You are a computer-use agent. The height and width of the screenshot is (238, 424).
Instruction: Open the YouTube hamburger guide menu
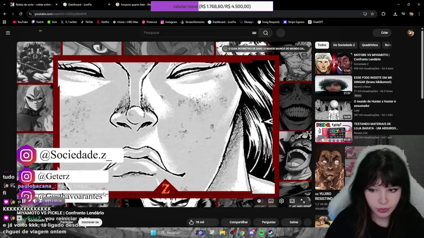(8, 33)
